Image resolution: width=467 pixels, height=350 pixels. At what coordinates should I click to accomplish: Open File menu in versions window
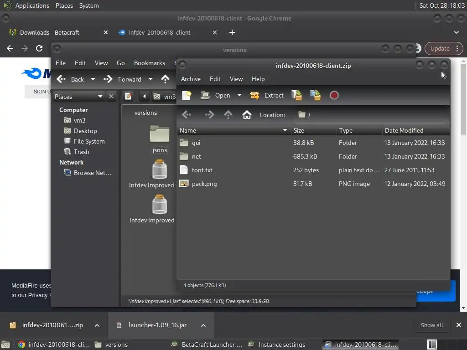pos(61,63)
